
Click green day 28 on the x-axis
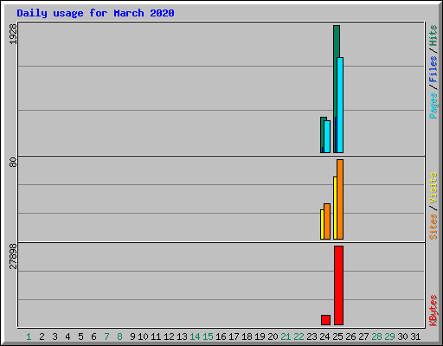[376, 336]
